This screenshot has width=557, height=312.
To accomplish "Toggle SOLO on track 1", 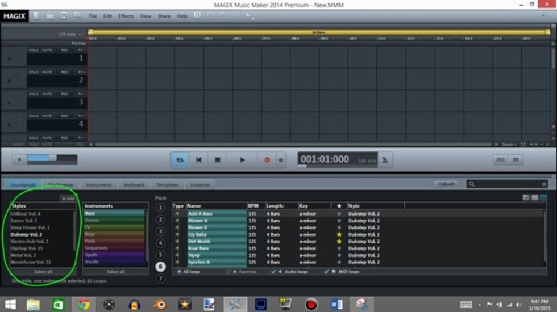I will pyautogui.click(x=34, y=50).
